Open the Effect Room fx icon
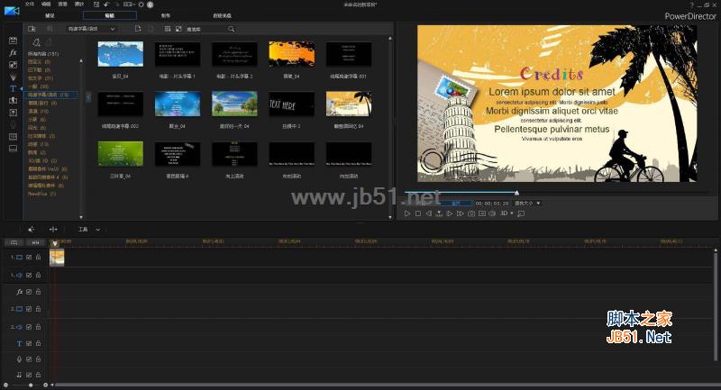The image size is (721, 390). 13,53
